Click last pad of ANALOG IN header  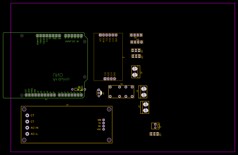click(x=81, y=36)
